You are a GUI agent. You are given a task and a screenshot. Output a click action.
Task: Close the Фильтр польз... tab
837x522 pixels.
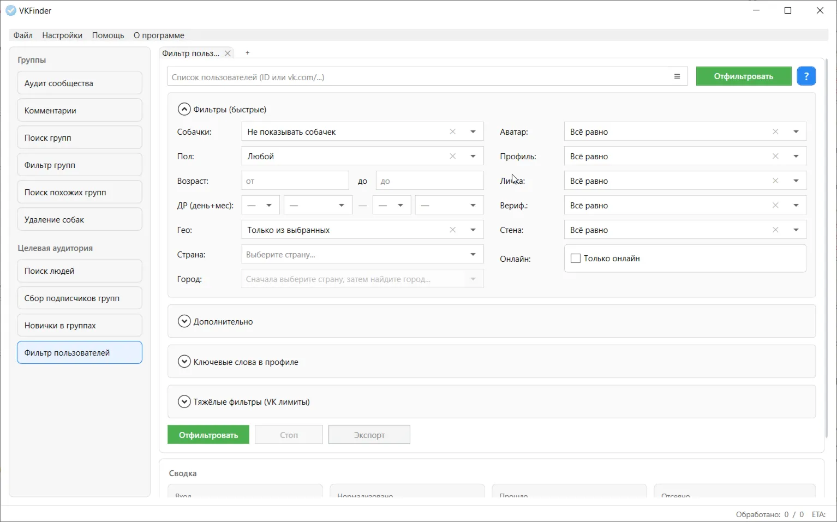click(x=228, y=53)
